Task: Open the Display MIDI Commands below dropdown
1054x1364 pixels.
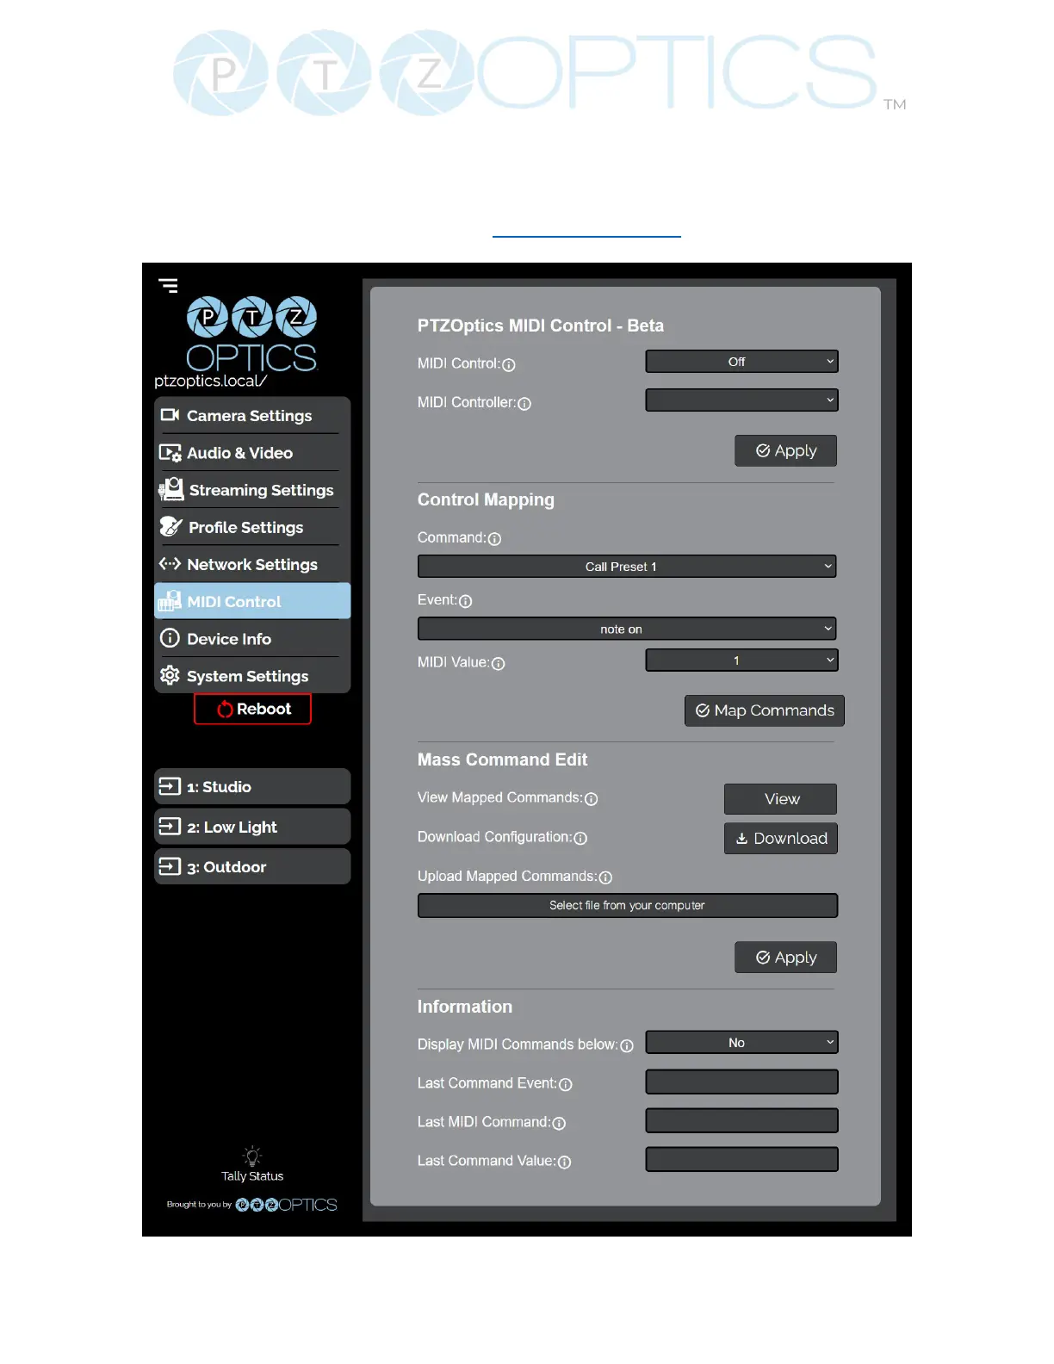Action: click(x=741, y=1043)
